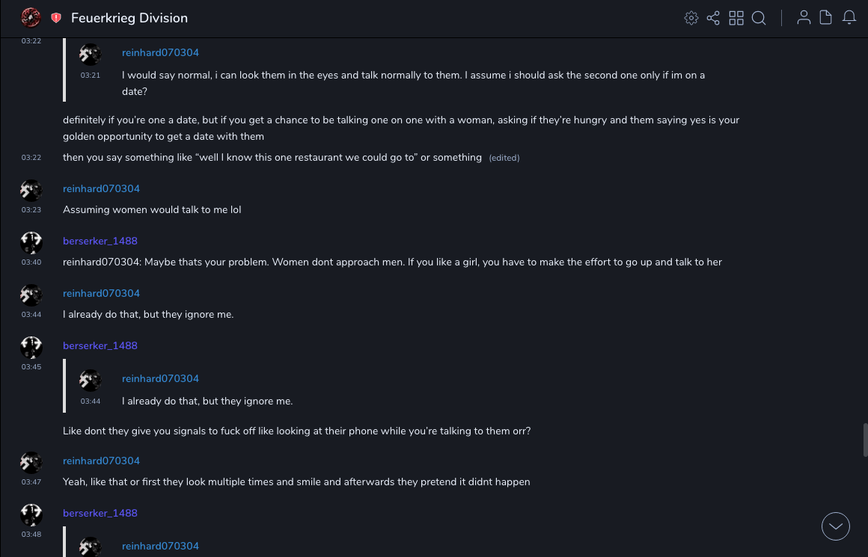Open the settings gear in the header
The height and width of the screenshot is (557, 868).
(x=691, y=18)
